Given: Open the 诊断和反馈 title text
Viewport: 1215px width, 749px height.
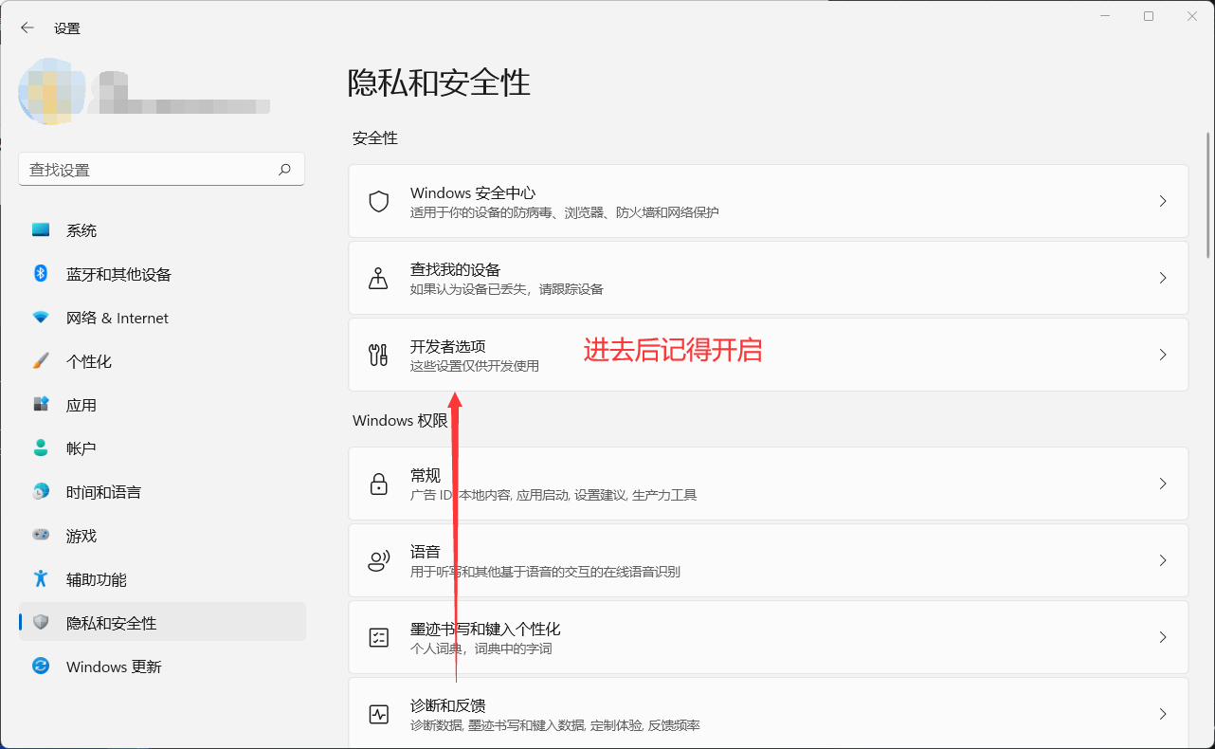Looking at the screenshot, I should (447, 705).
